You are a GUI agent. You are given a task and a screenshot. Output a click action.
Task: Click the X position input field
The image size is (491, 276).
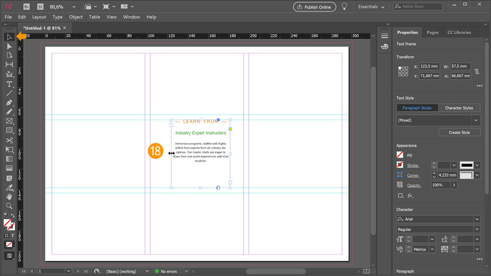tap(429, 66)
